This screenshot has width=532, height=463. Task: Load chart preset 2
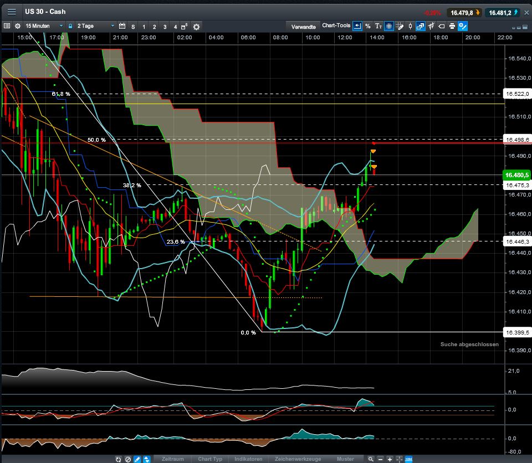155,27
